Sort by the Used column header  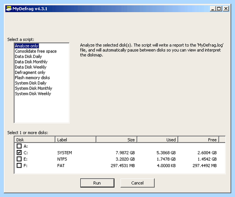pos(157,139)
